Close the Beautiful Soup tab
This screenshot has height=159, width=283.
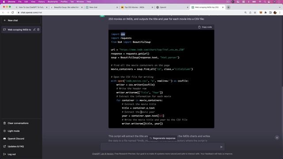pos(82,8)
